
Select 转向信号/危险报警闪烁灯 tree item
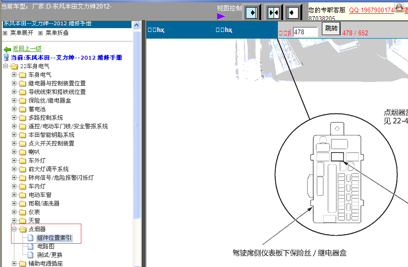coord(61,178)
